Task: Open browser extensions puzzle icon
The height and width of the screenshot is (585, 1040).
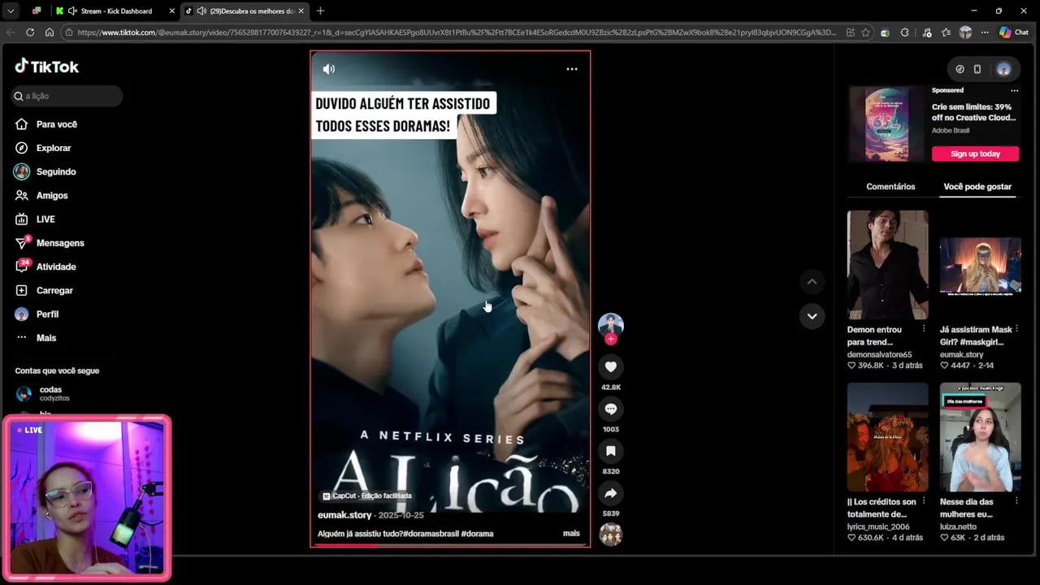Action: click(904, 32)
